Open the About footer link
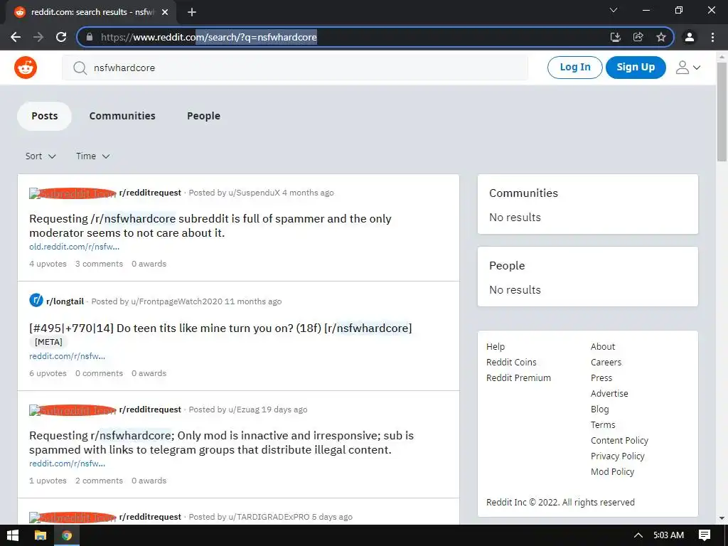Image resolution: width=728 pixels, height=546 pixels. 603,346
